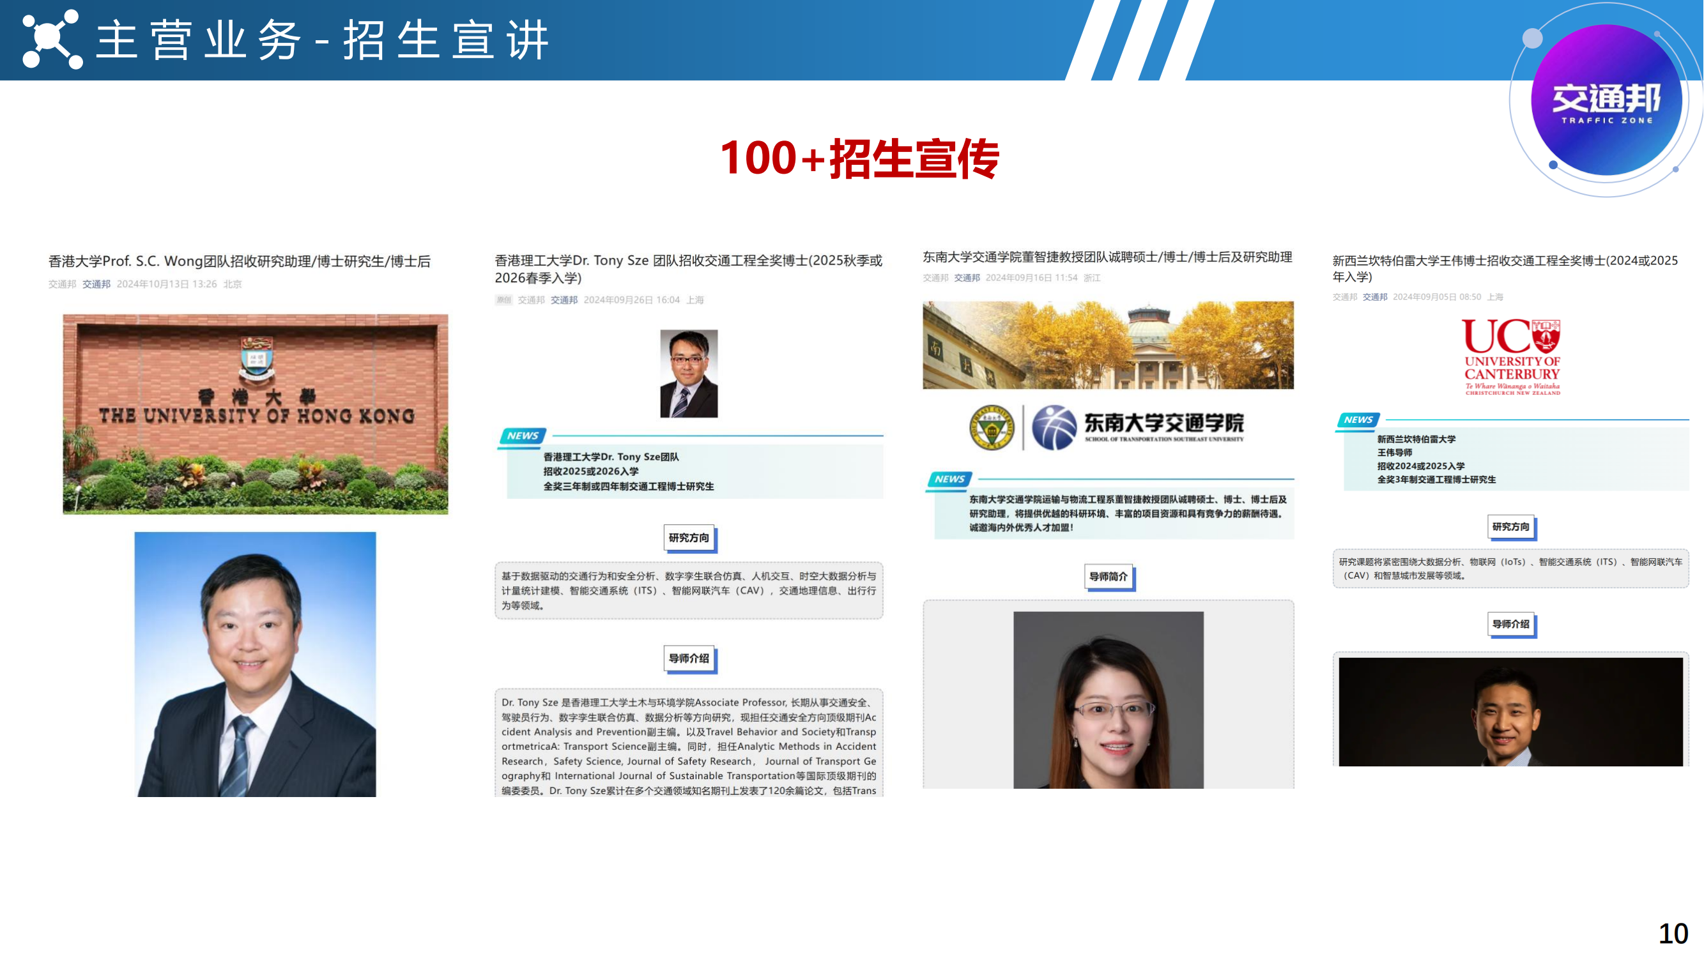Click the location label 浙江 on the Southeast University article
The image size is (1704, 958).
click(x=1091, y=278)
